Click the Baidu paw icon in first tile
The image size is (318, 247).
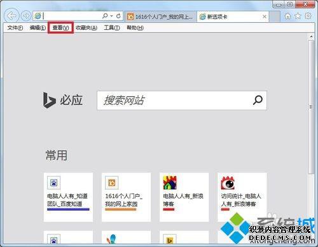[54, 183]
